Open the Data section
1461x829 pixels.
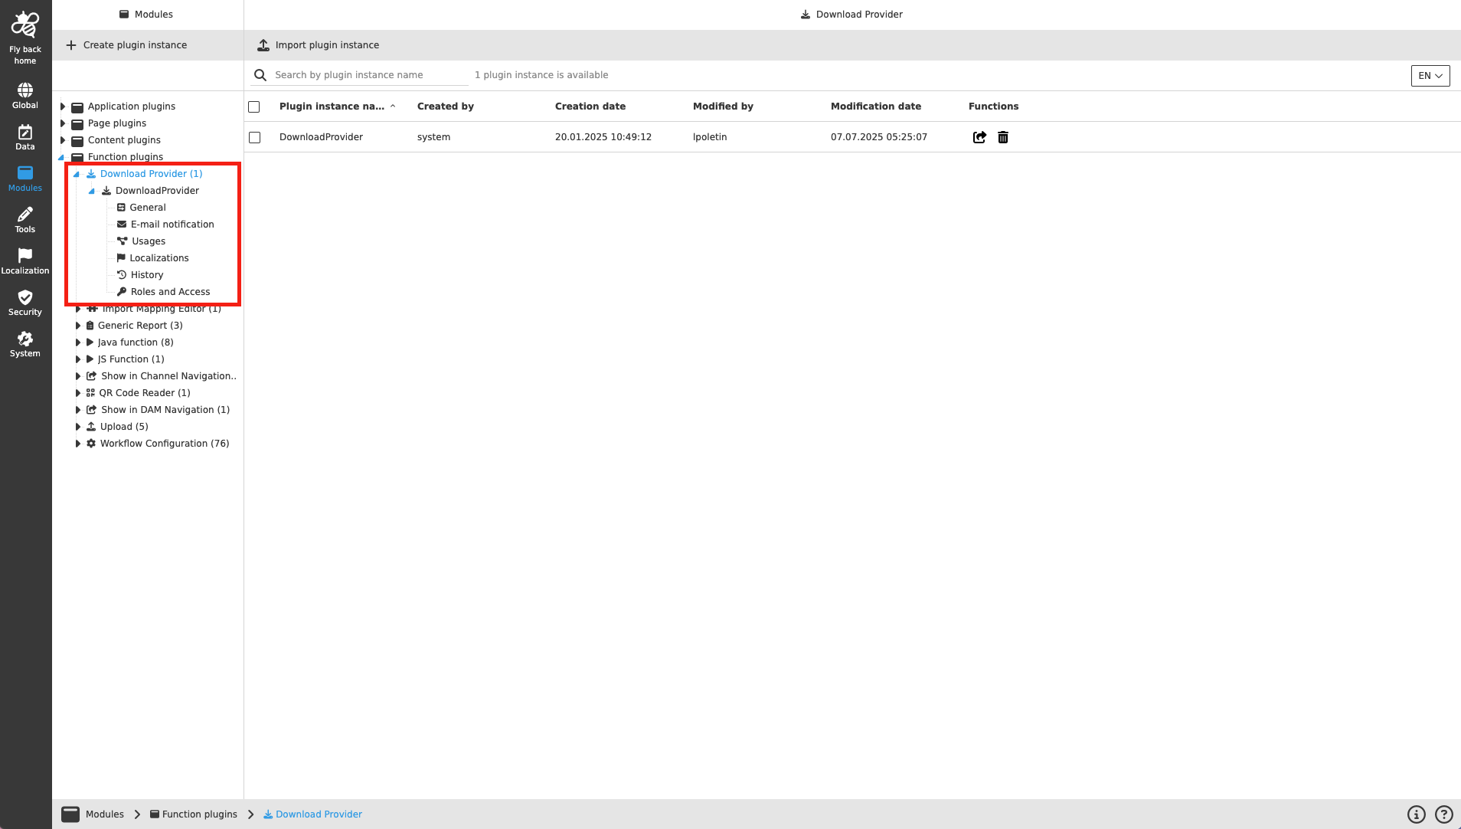coord(25,135)
